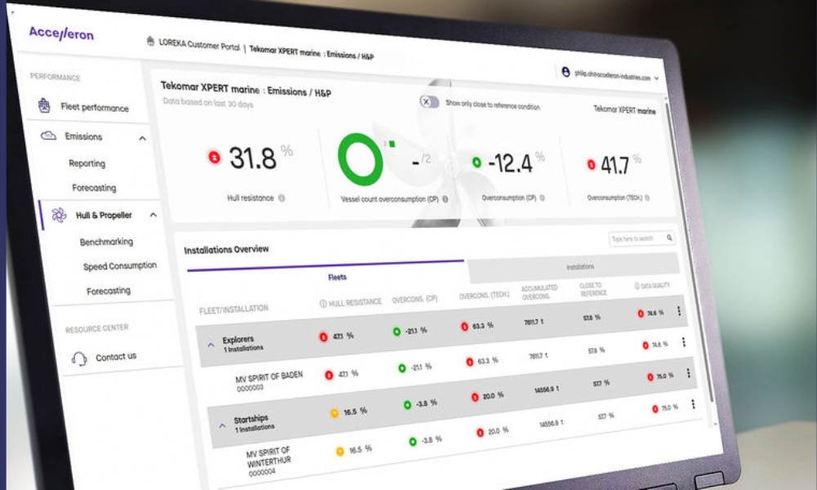Click the Emissions cloud icon
817x490 pixels.
tap(48, 136)
